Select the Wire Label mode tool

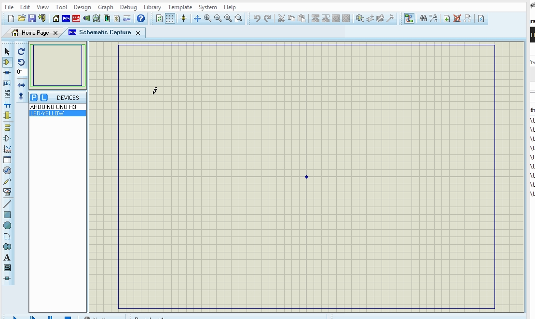tap(7, 83)
